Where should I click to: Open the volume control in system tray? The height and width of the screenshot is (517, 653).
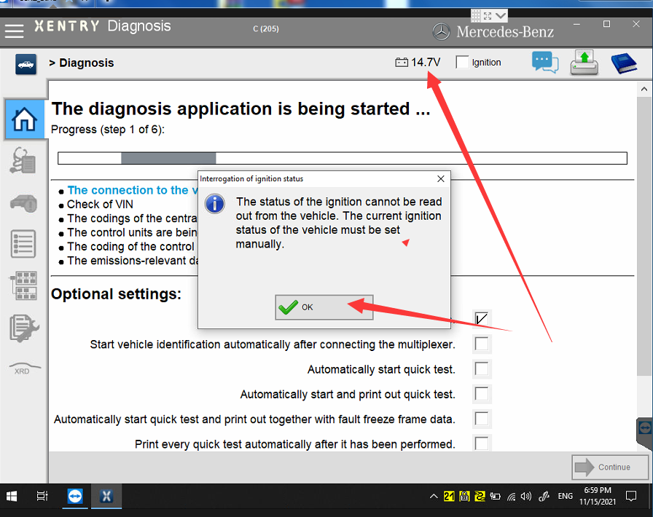coord(526,496)
